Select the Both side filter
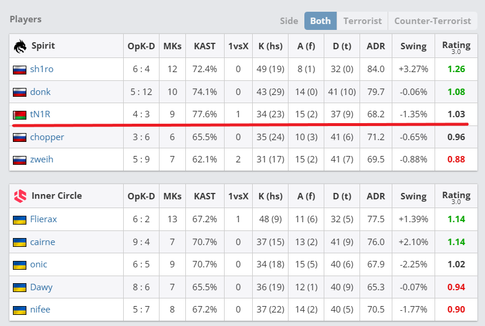 (x=320, y=21)
